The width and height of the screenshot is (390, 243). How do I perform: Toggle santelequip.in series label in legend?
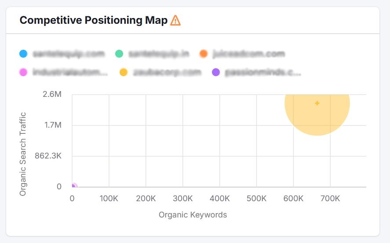(x=159, y=54)
